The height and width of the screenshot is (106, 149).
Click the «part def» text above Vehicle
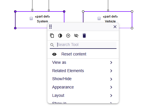pyautogui.click(x=110, y=16)
